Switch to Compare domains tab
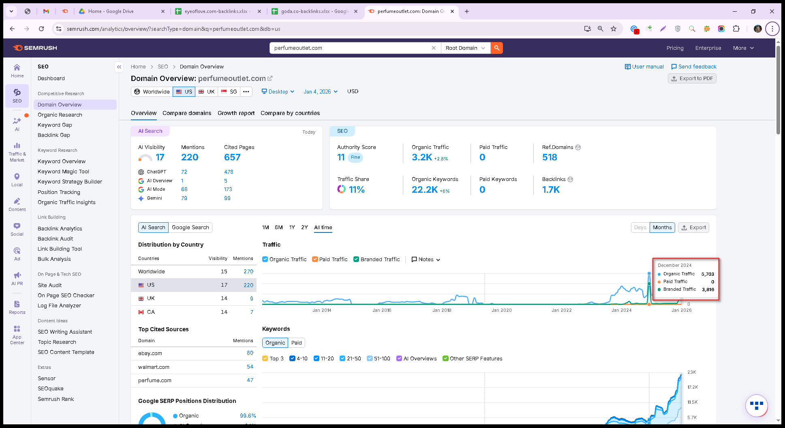 tap(187, 113)
